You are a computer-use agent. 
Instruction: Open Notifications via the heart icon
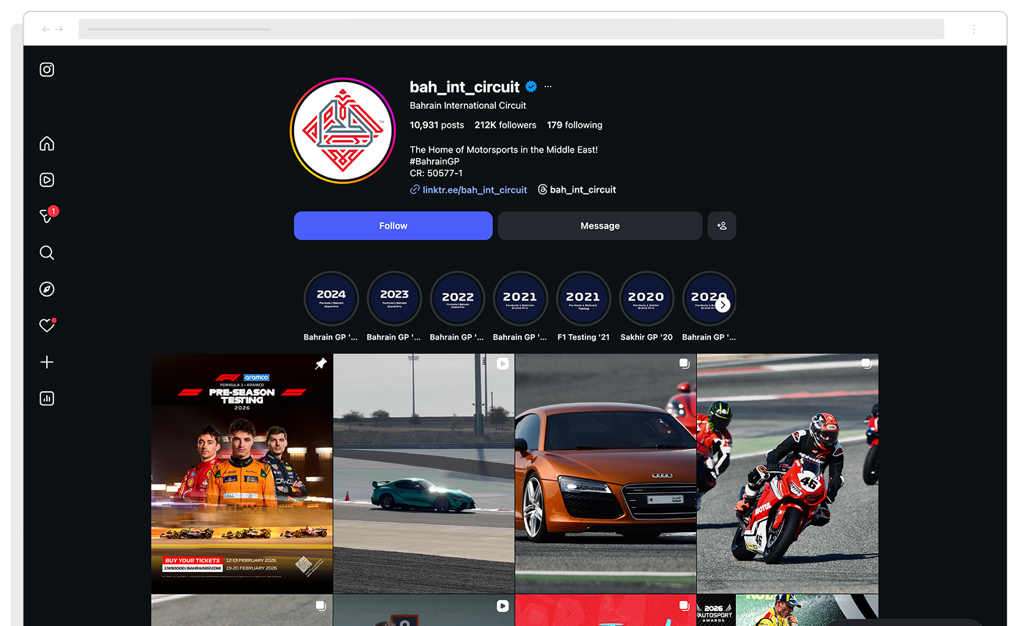tap(47, 325)
